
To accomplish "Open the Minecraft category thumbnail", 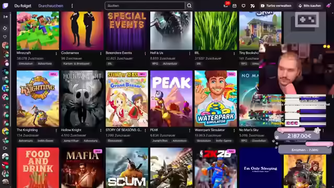I will (38, 31).
